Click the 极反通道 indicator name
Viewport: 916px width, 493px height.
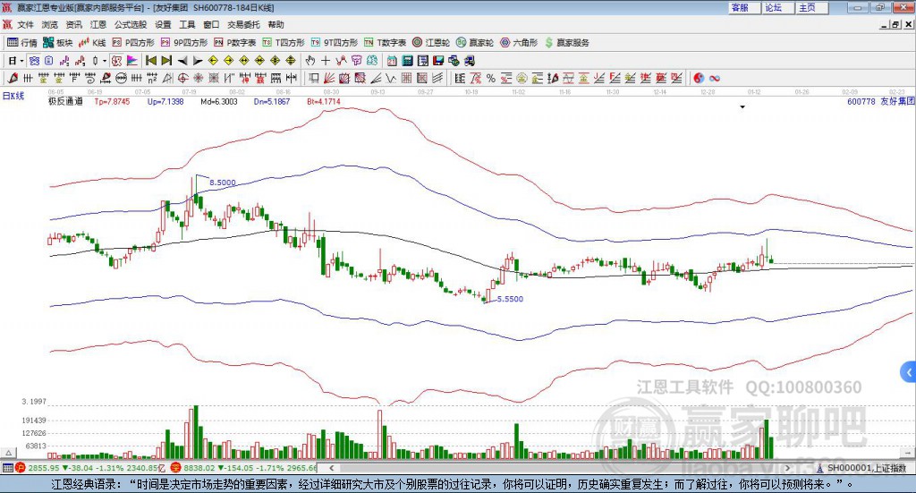tap(65, 101)
